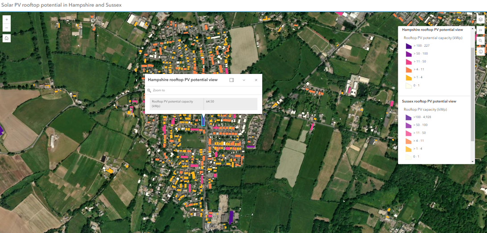Dock the Hampshire rooftop popup
Viewport: 487px width, 233px height.
click(231, 80)
